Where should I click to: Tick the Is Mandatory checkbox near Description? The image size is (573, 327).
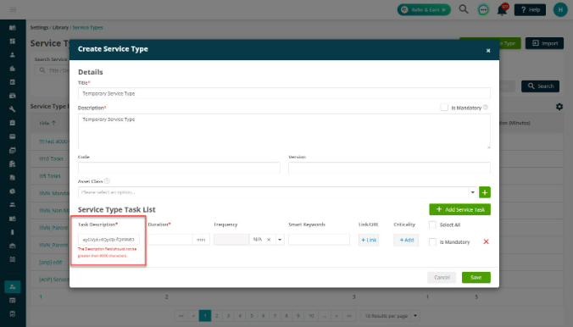(444, 108)
